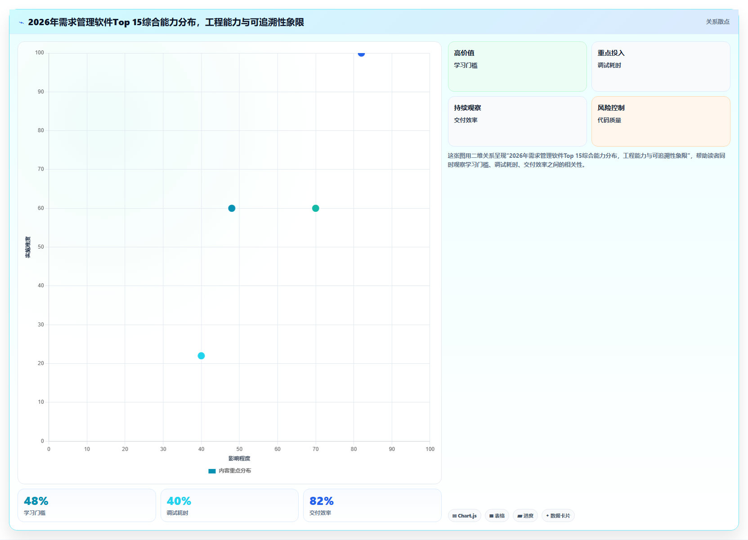The width and height of the screenshot is (748, 540).
Task: Click the 进度 tag chip
Action: (525, 516)
